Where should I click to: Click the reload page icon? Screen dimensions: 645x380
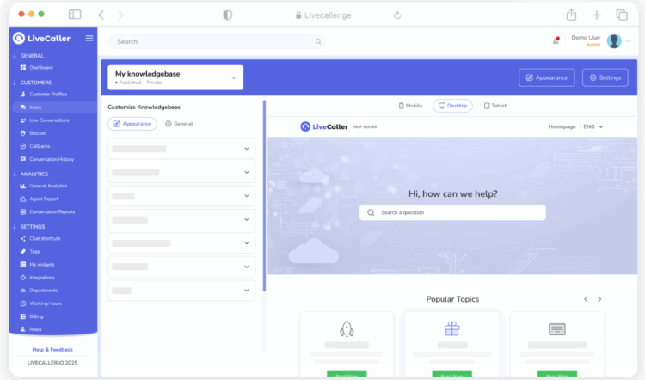point(397,15)
